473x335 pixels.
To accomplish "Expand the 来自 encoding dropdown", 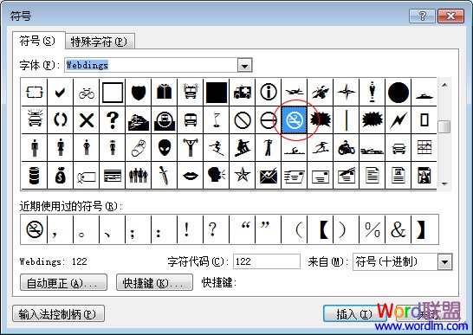I will coord(444,261).
